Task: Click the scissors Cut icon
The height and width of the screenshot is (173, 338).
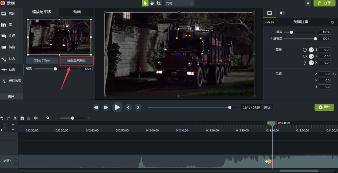Action: click(x=15, y=118)
